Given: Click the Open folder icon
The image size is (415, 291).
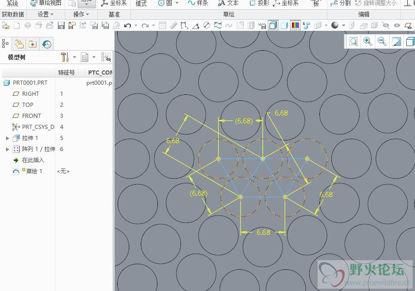Looking at the screenshot, I should tap(50, 26).
